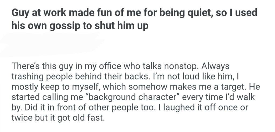
Task: Click the word "gossip" in the title
Action: 58,26
